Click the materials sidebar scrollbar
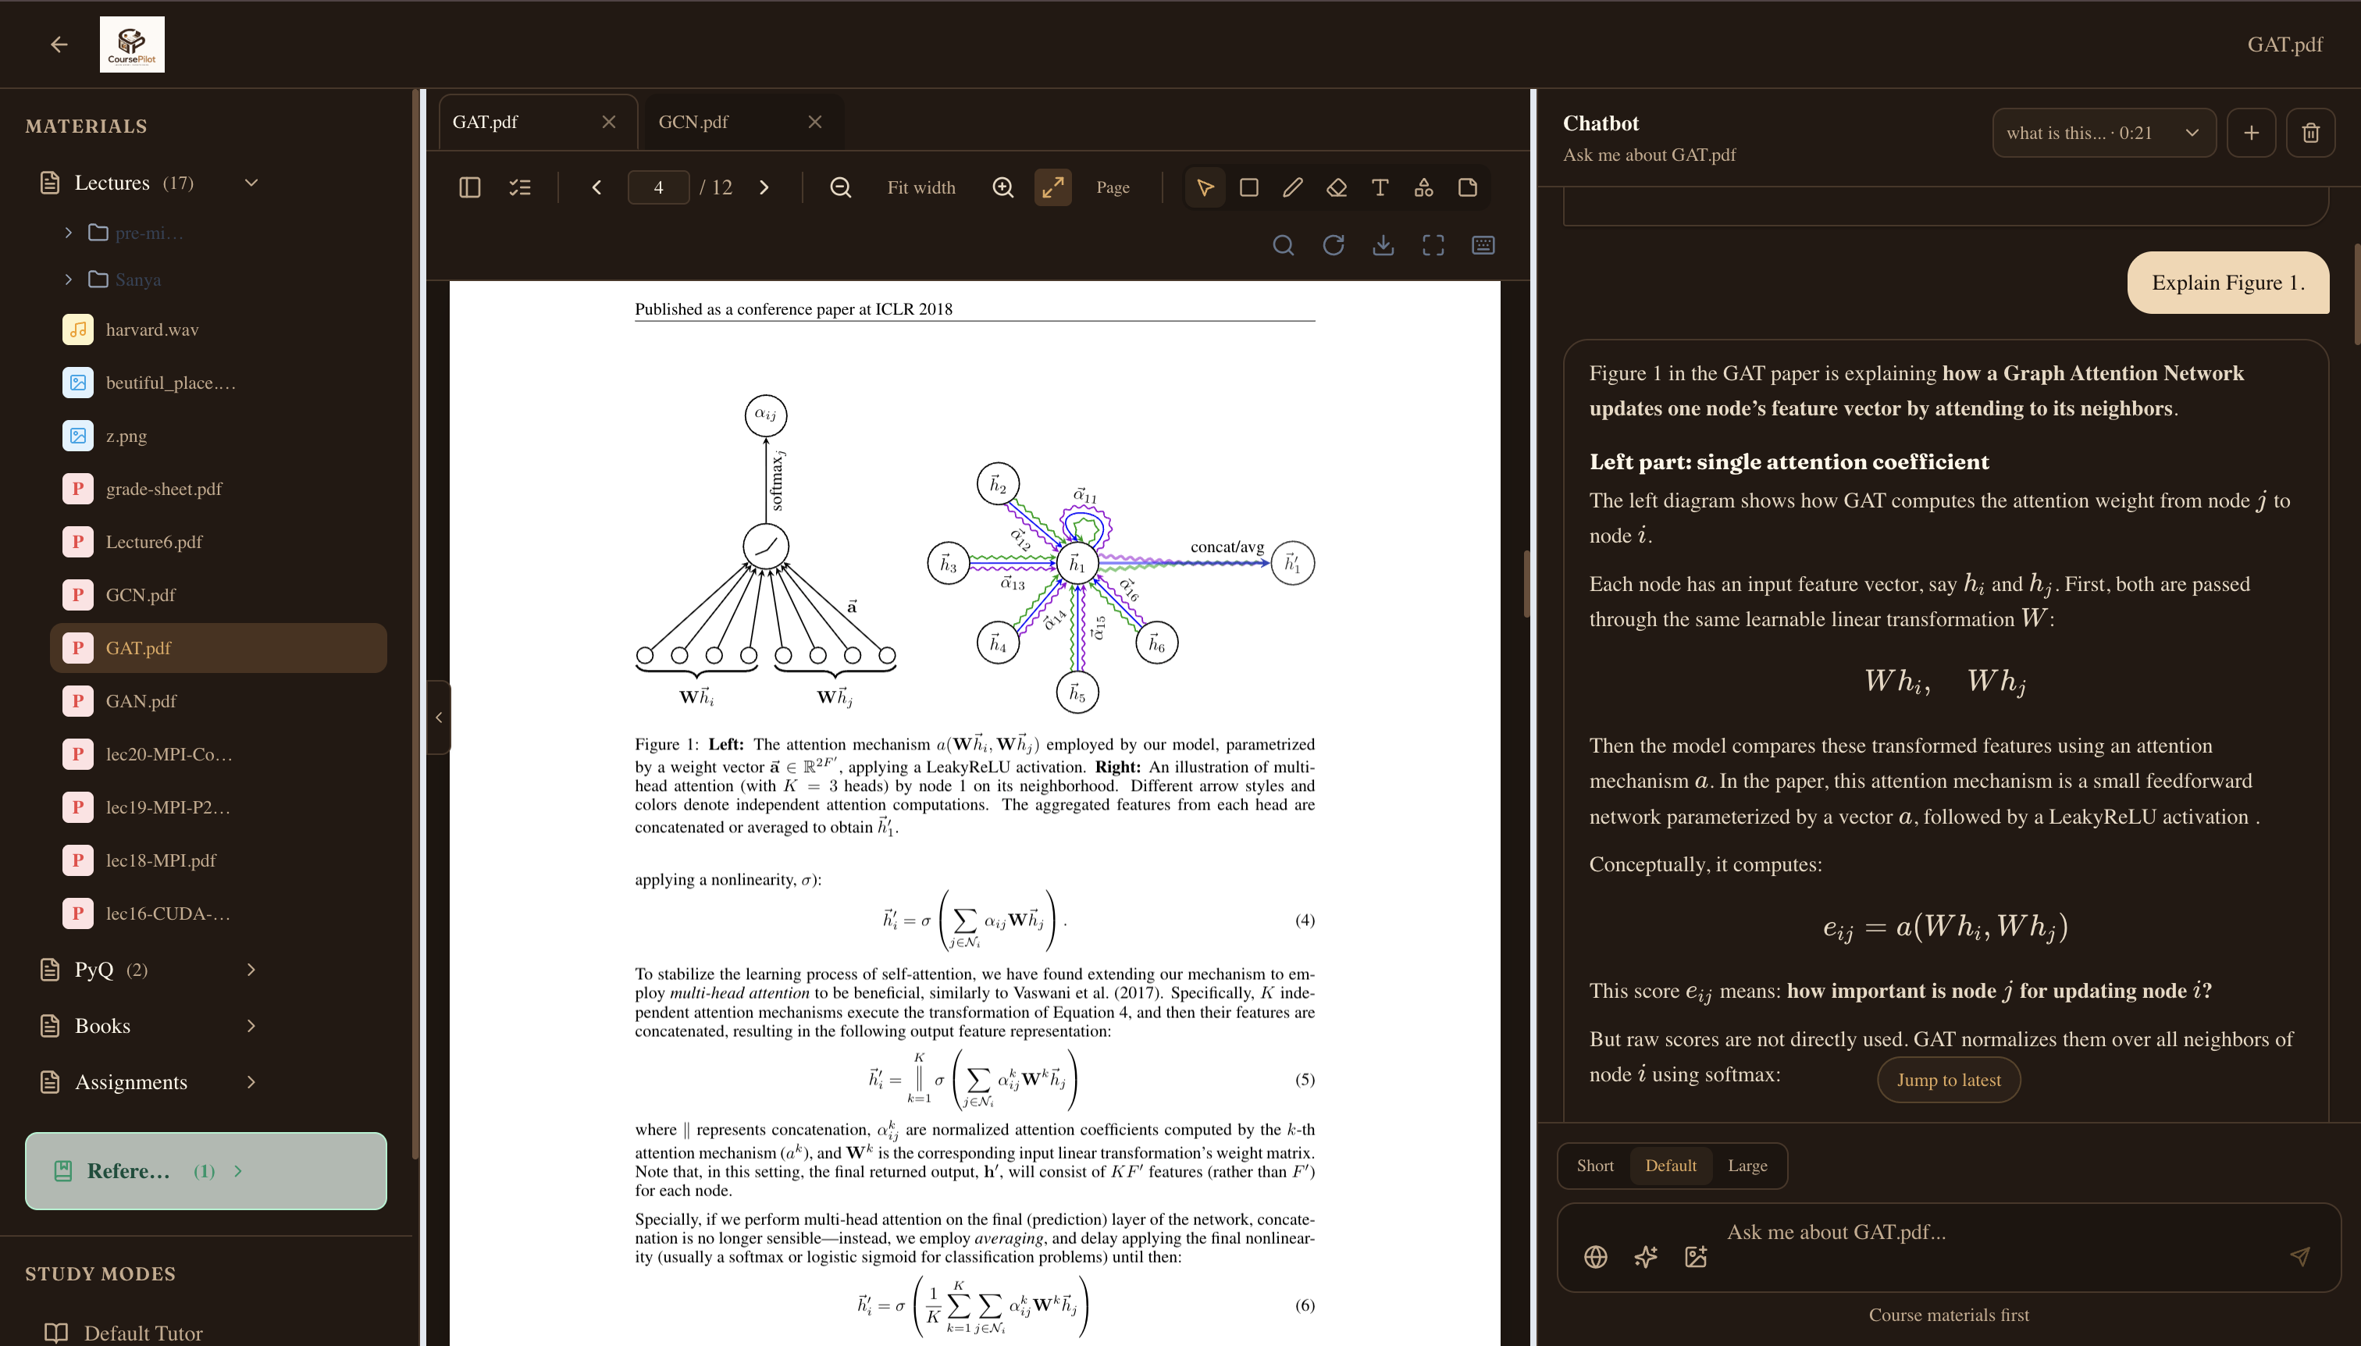 (x=415, y=624)
